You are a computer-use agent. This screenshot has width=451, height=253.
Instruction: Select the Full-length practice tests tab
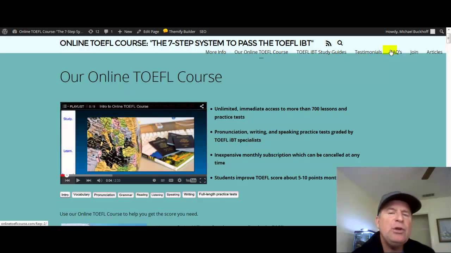tap(218, 194)
